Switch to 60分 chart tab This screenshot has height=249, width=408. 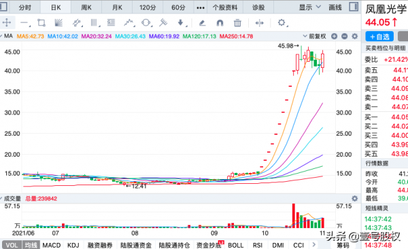point(178,7)
